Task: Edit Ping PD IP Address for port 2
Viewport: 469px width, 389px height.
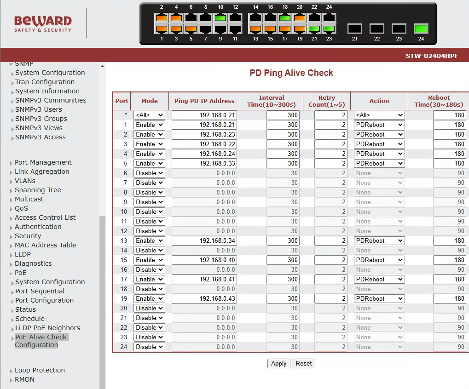Action: (x=204, y=134)
